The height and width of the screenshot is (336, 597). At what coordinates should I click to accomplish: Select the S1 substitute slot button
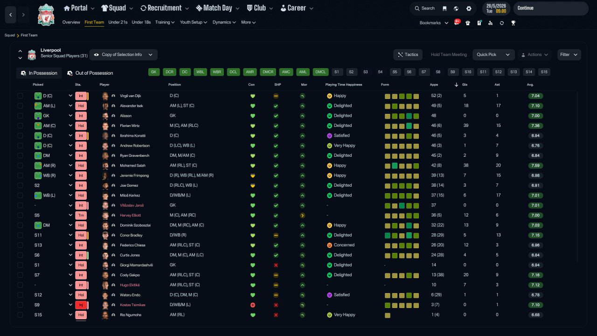coord(337,72)
